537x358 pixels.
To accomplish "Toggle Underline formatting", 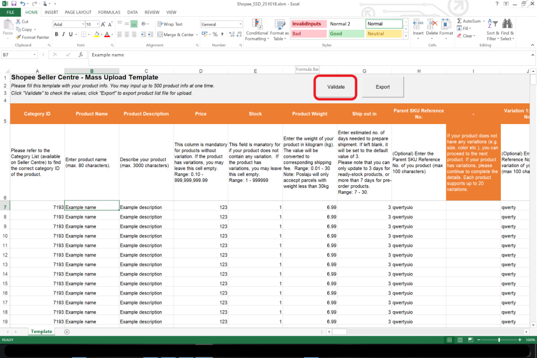I will tap(71, 34).
